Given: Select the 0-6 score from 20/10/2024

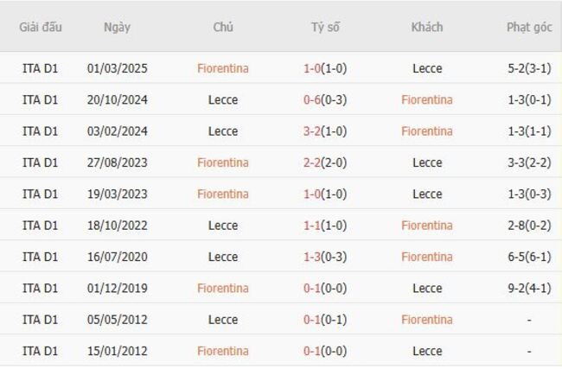Looking at the screenshot, I should (311, 99).
